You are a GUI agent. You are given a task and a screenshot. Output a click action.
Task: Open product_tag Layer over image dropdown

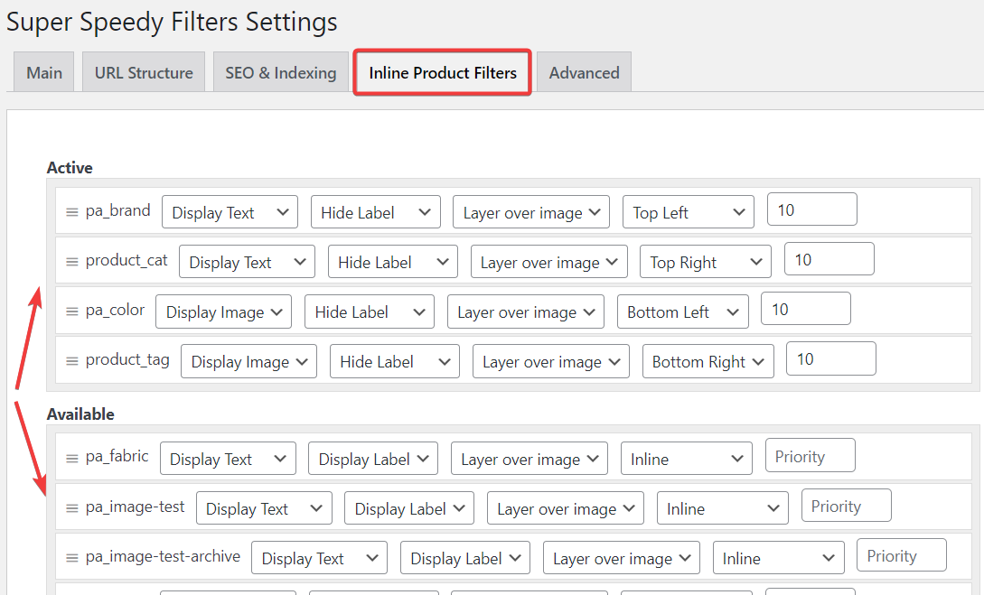point(551,360)
